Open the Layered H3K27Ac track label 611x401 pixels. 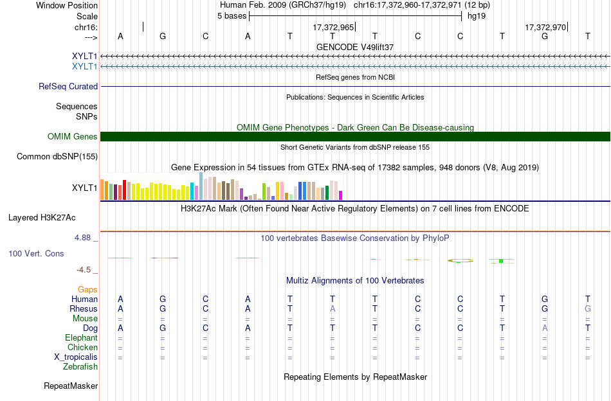tap(42, 218)
